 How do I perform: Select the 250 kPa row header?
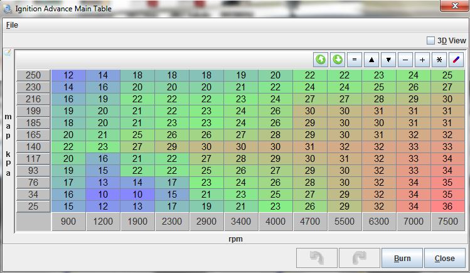pyautogui.click(x=33, y=75)
